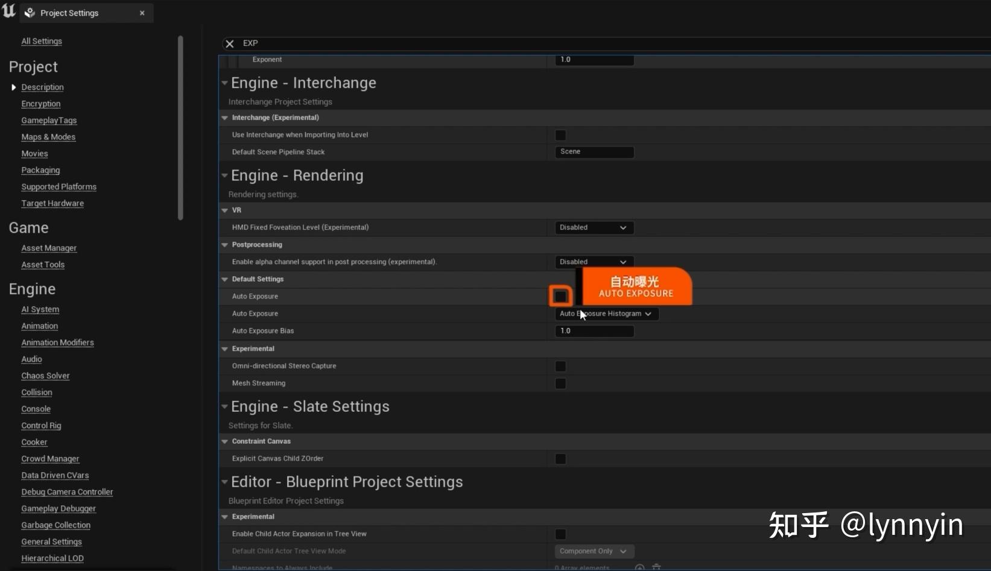
Task: Collapse the Engine - Rendering section
Action: pyautogui.click(x=224, y=175)
